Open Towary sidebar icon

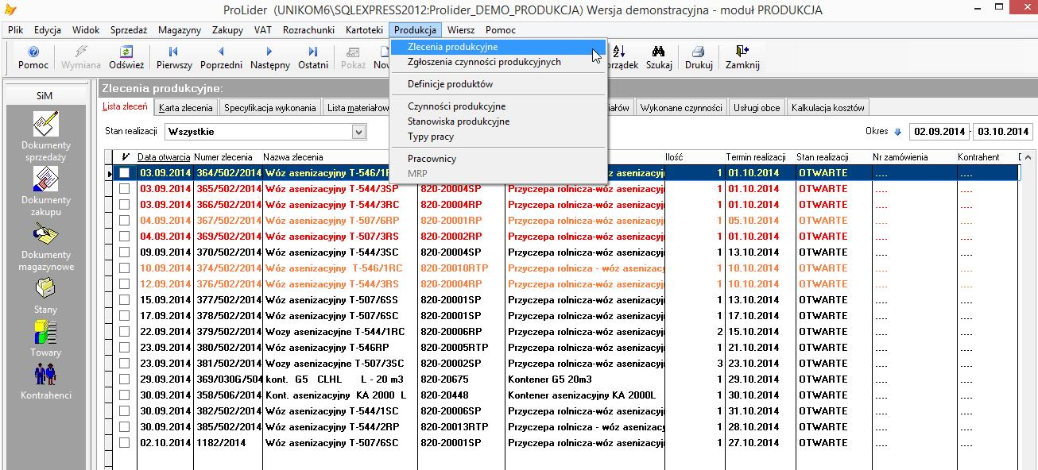[x=45, y=332]
